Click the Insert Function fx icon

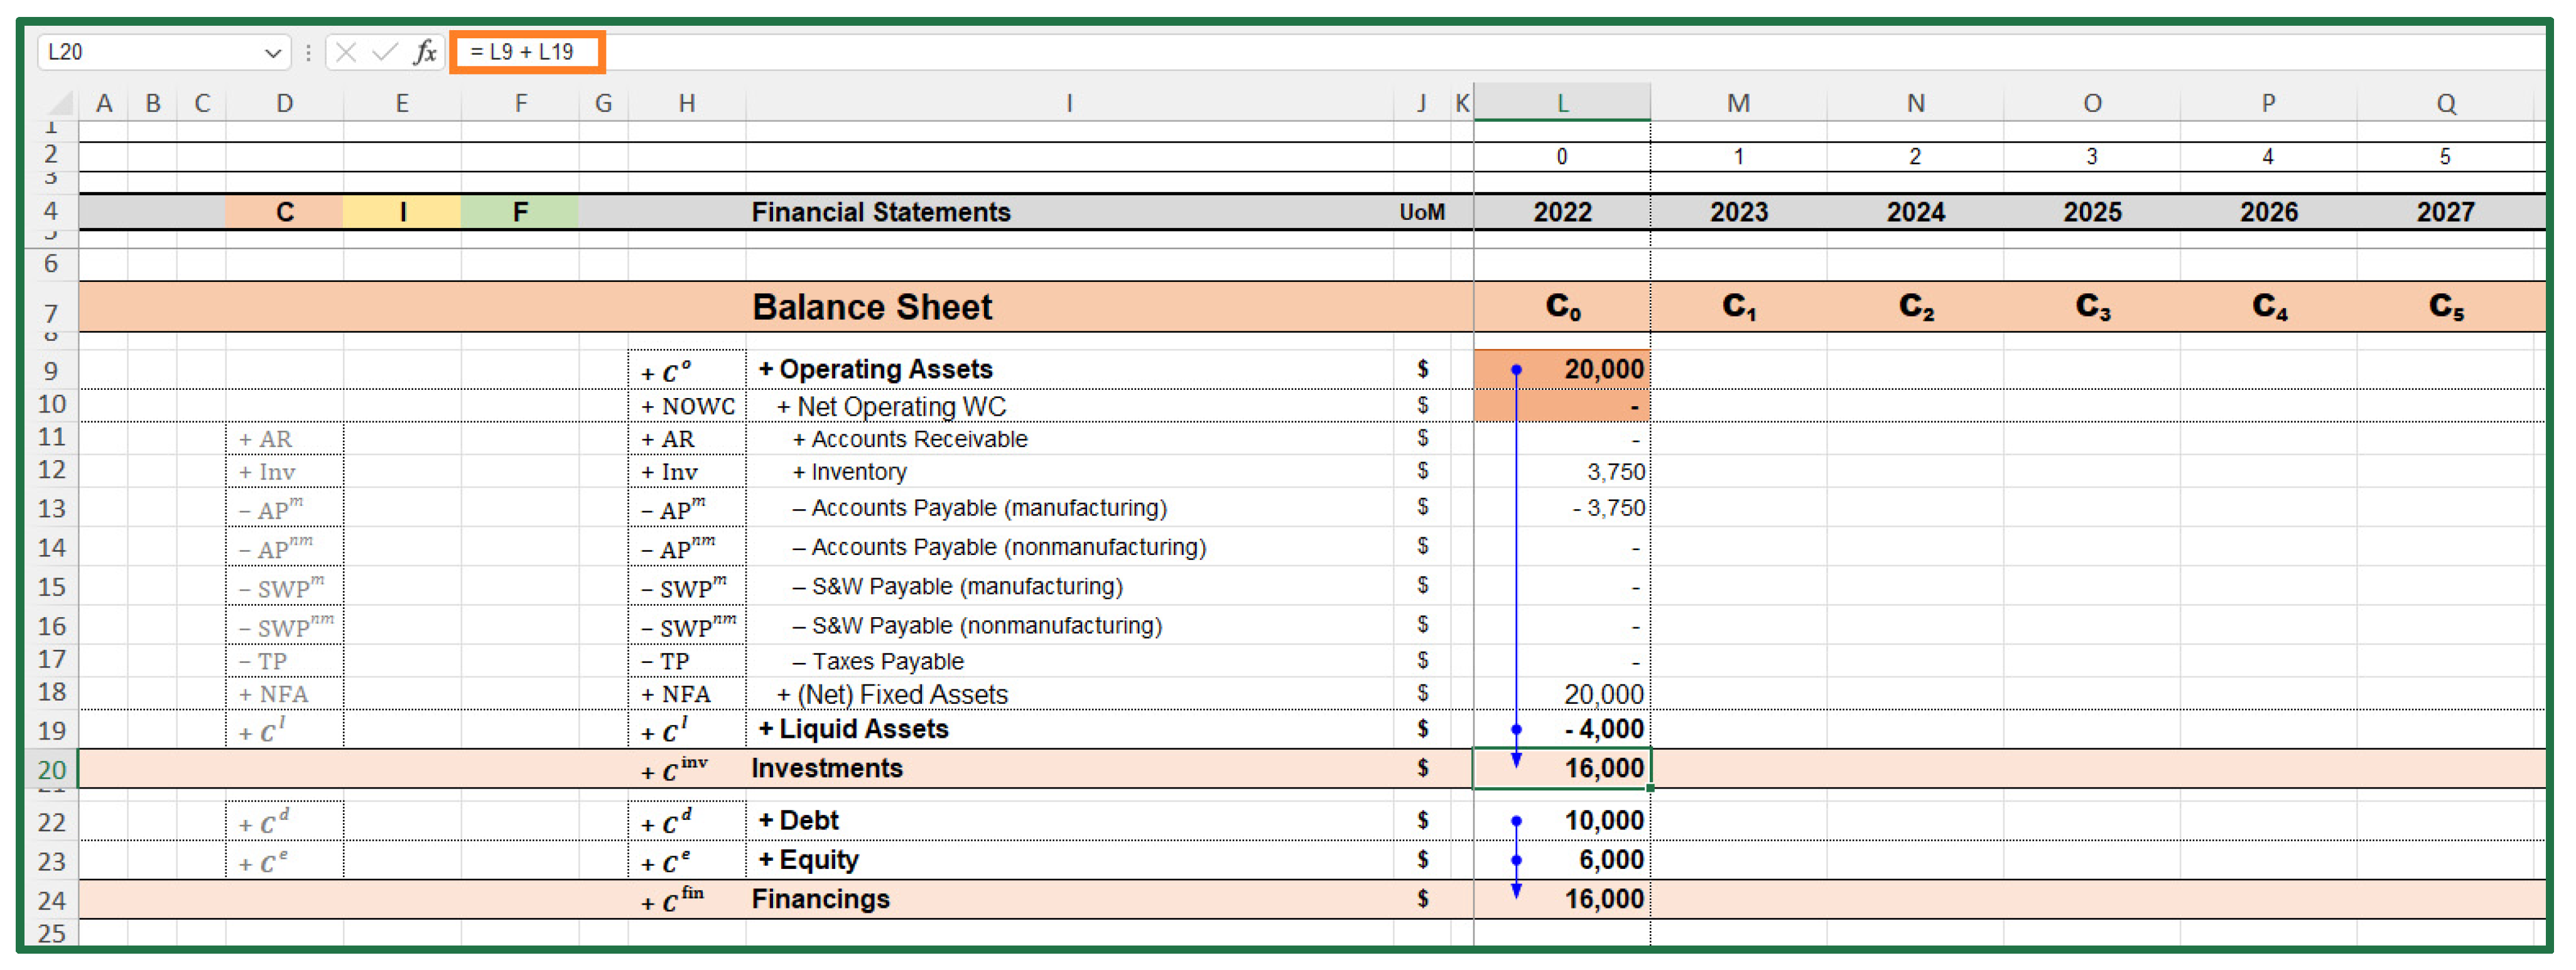coord(425,52)
